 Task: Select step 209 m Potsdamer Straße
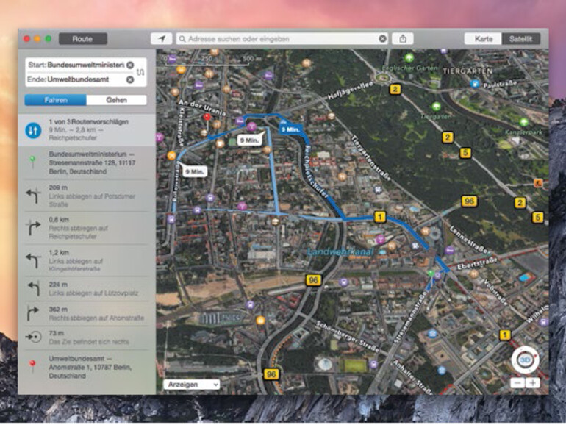87,196
